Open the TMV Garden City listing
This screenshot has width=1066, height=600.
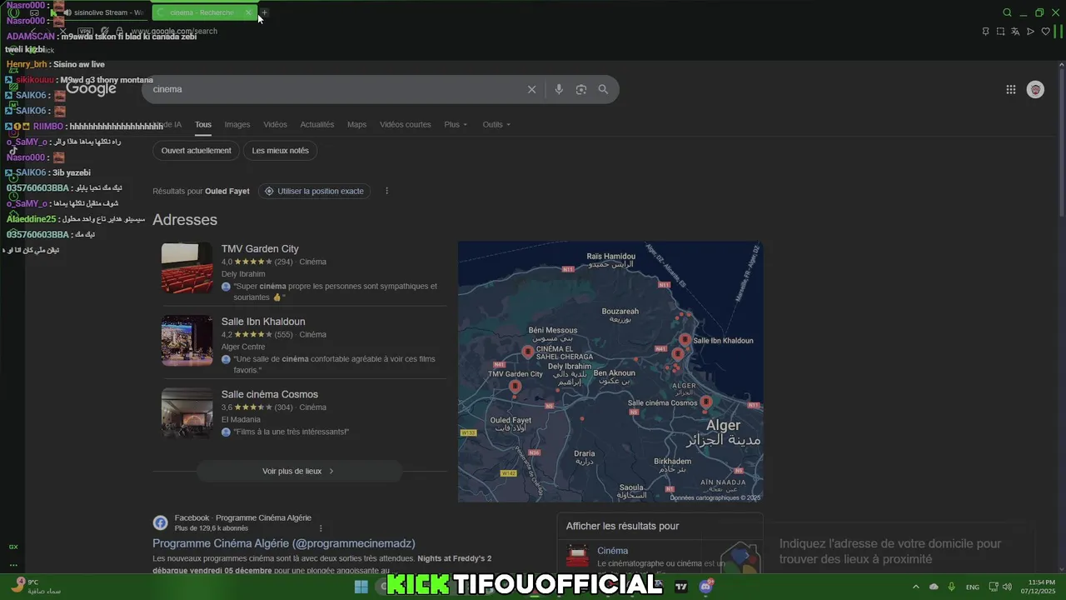pyautogui.click(x=260, y=248)
